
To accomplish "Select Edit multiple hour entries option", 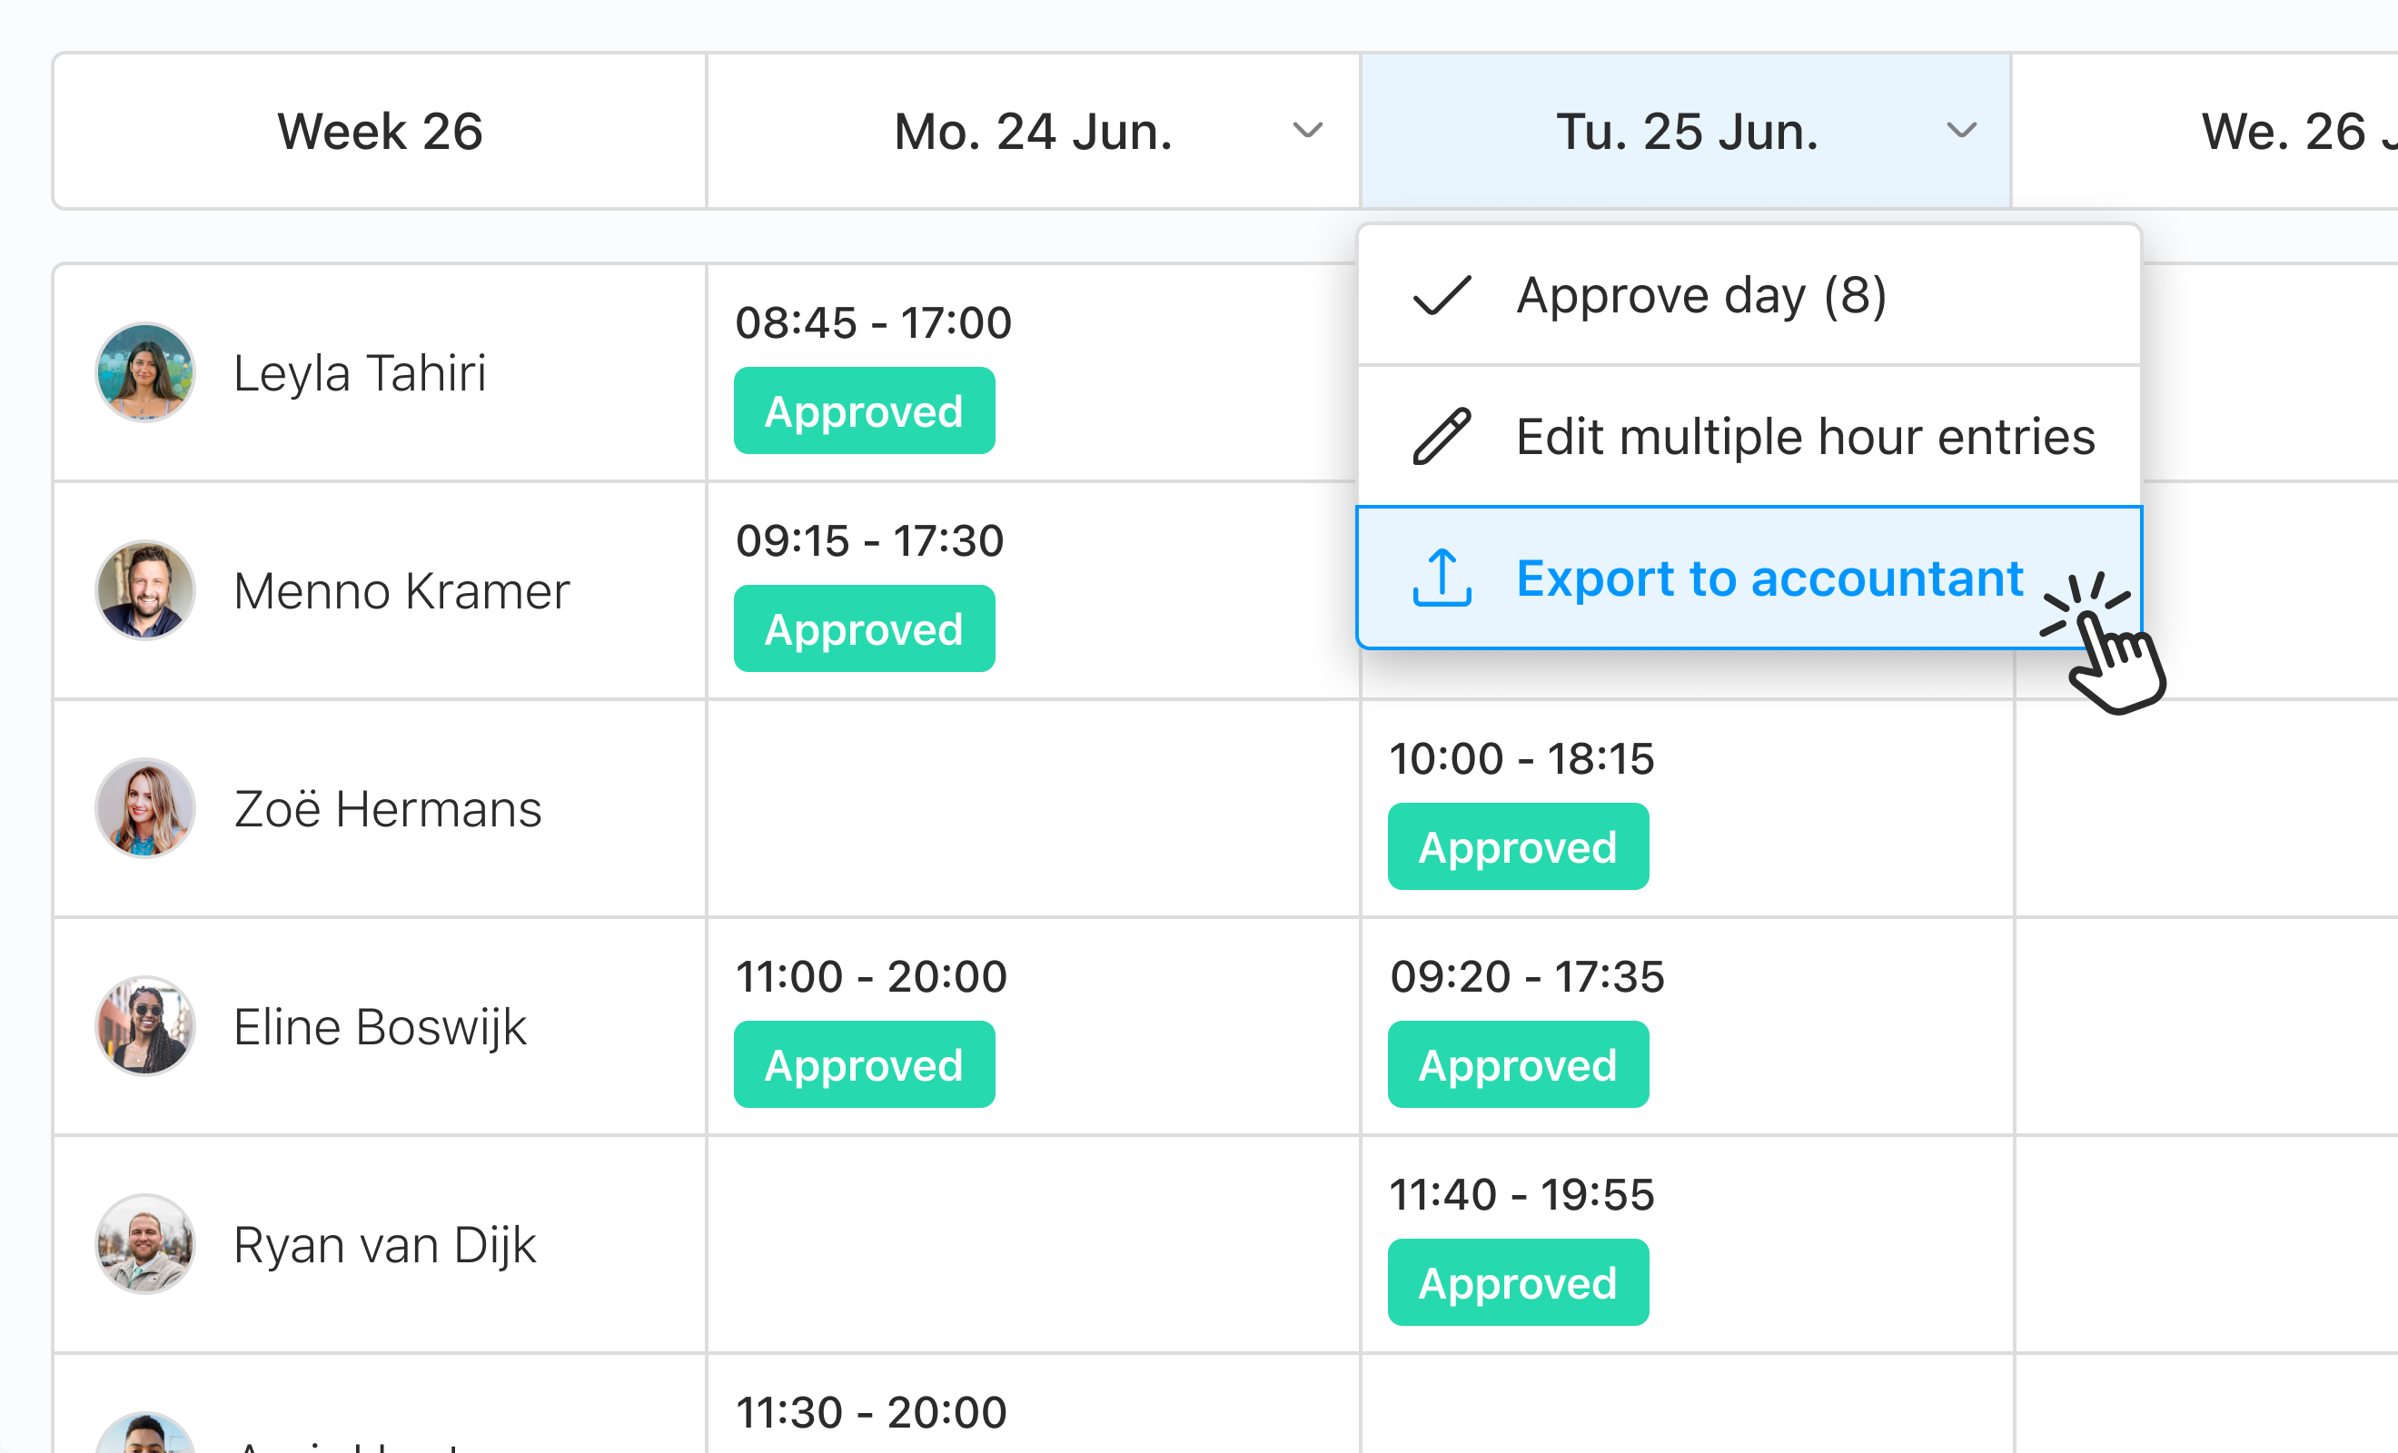I will click(1806, 436).
